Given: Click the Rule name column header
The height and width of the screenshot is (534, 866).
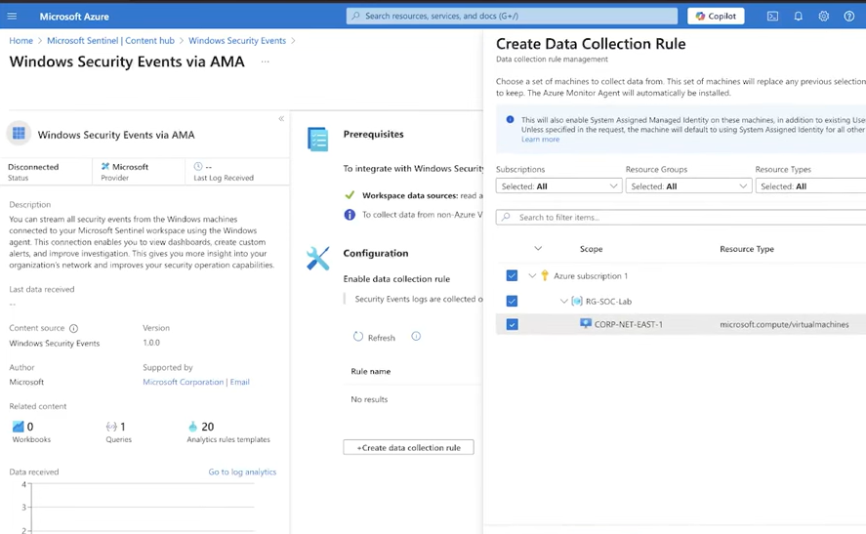Looking at the screenshot, I should (x=371, y=372).
